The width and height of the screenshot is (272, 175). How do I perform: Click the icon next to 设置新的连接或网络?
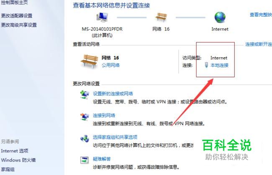point(85,95)
